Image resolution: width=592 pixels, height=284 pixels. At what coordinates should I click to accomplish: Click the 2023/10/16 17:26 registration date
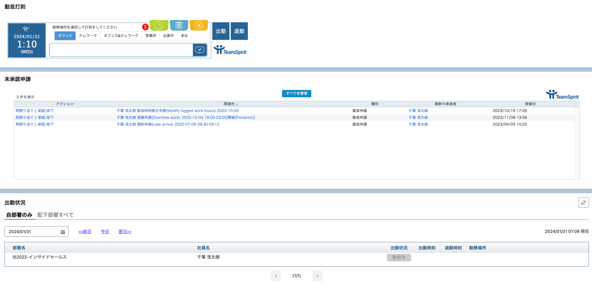(510, 111)
